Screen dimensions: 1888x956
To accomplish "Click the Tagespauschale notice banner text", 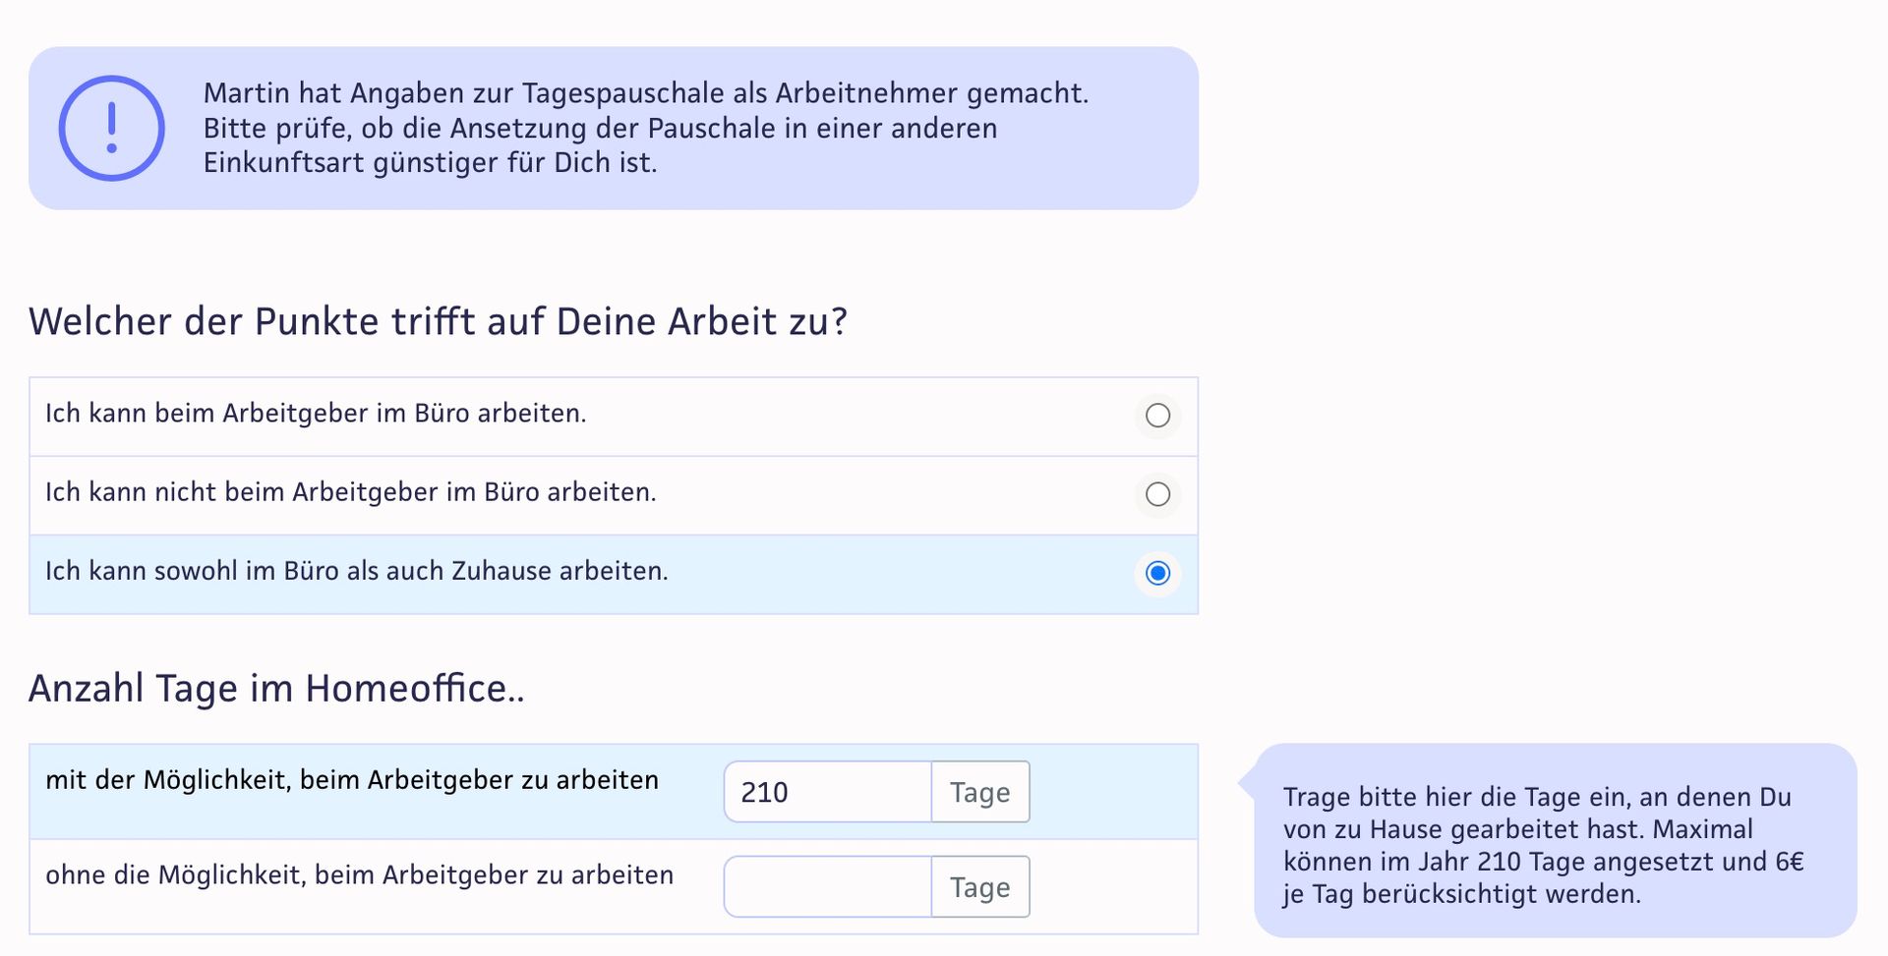I will pos(646,128).
